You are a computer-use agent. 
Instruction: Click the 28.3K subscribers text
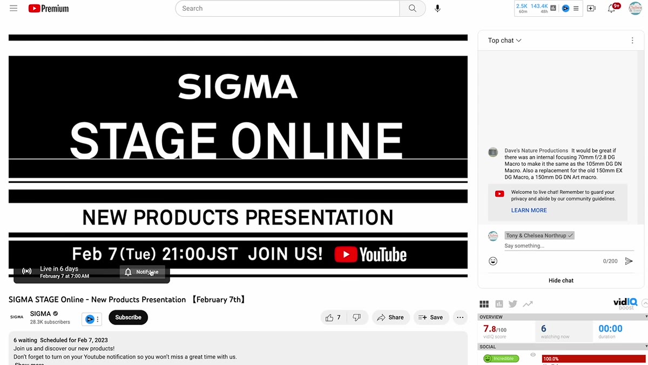click(x=50, y=322)
